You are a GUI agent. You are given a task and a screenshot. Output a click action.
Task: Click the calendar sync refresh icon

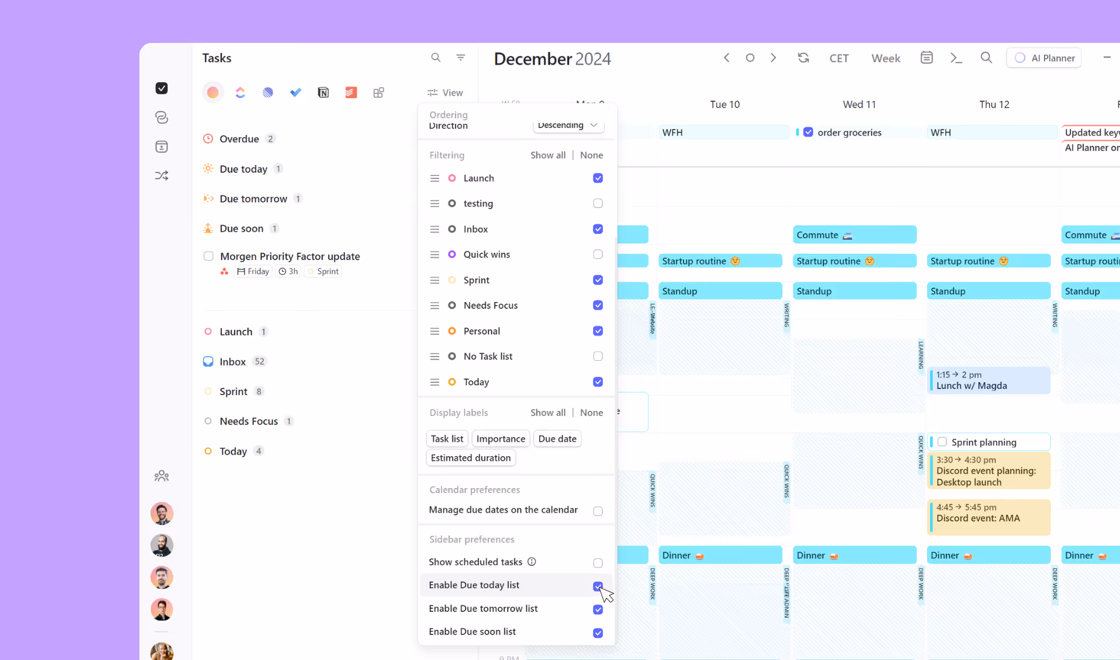point(803,58)
